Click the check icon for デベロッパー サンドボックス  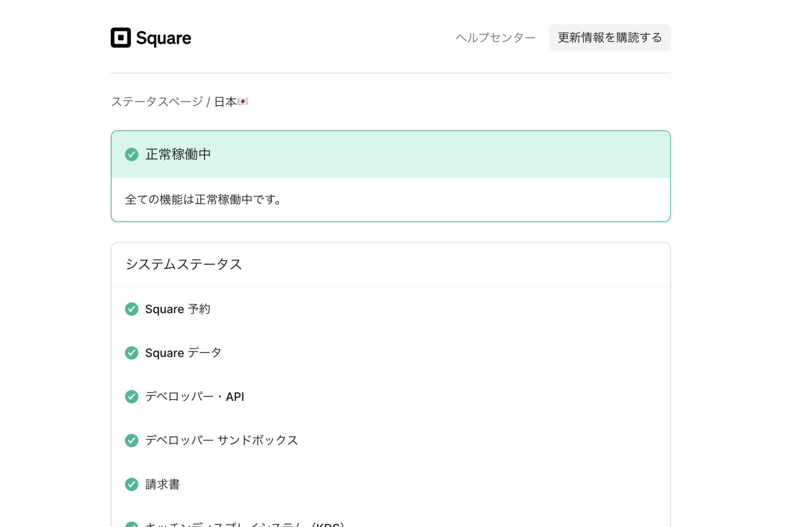pos(131,440)
